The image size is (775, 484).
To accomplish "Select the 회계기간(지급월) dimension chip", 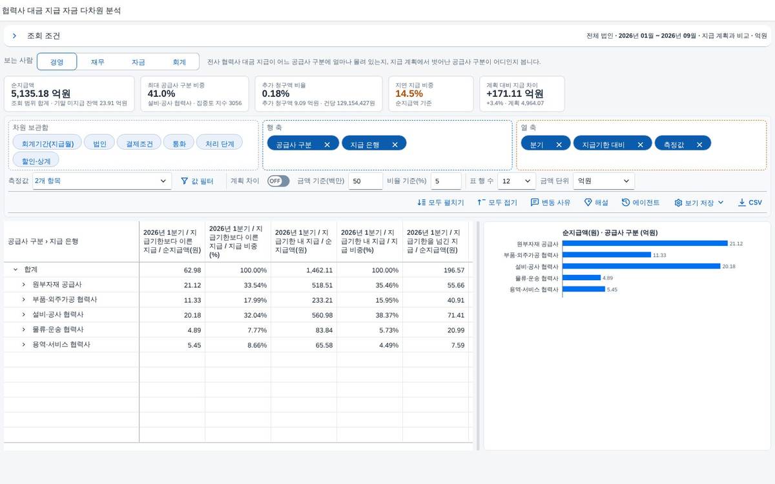I will (x=47, y=144).
